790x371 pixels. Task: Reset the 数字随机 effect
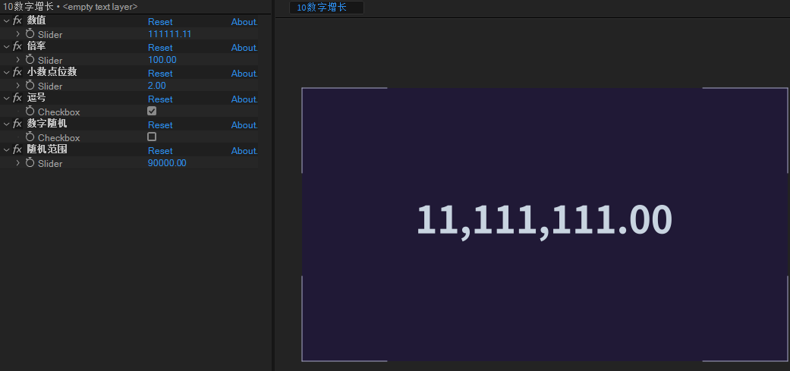(x=160, y=125)
